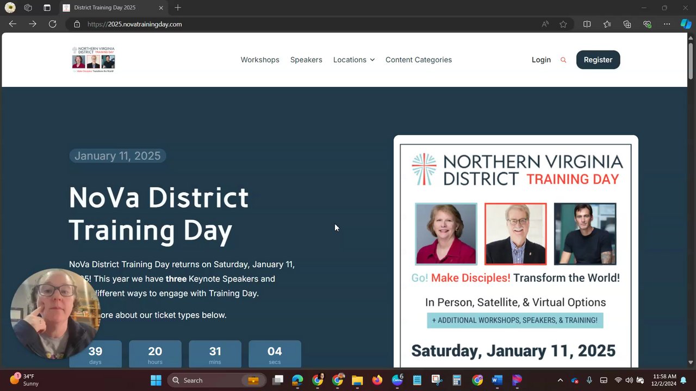
Task: Open the tab actions menu
Action: click(47, 8)
